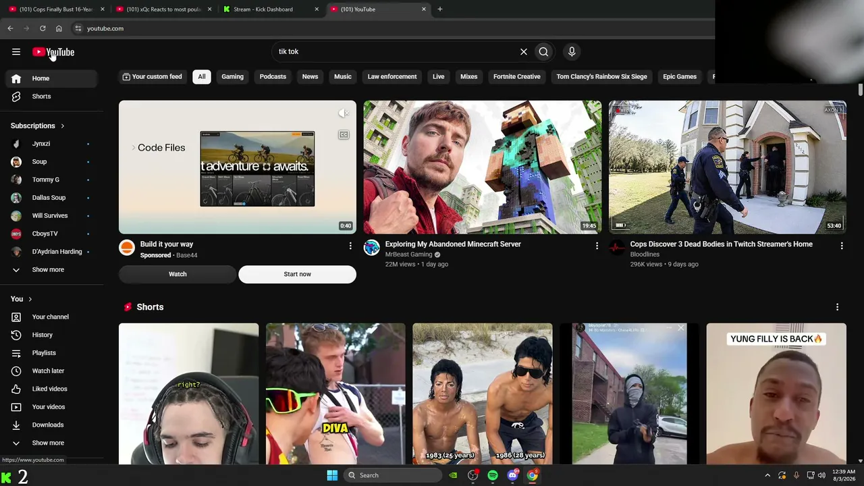The image size is (864, 486).
Task: Switch to the Stream - Kick Dashboard tab
Action: click(x=271, y=9)
